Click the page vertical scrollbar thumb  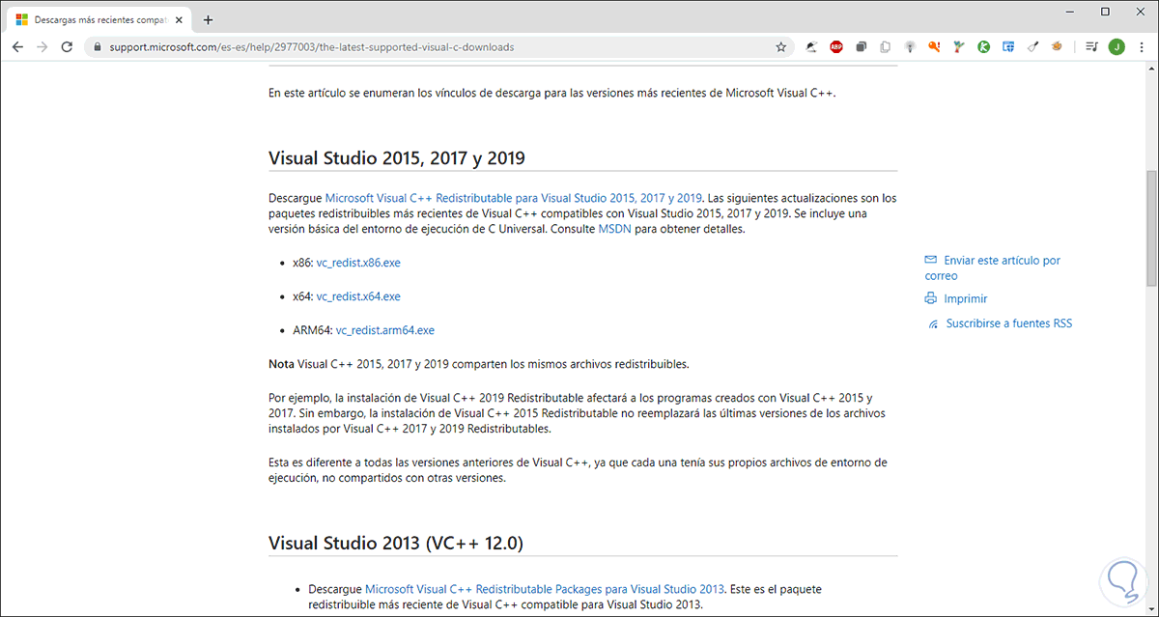click(x=1150, y=228)
